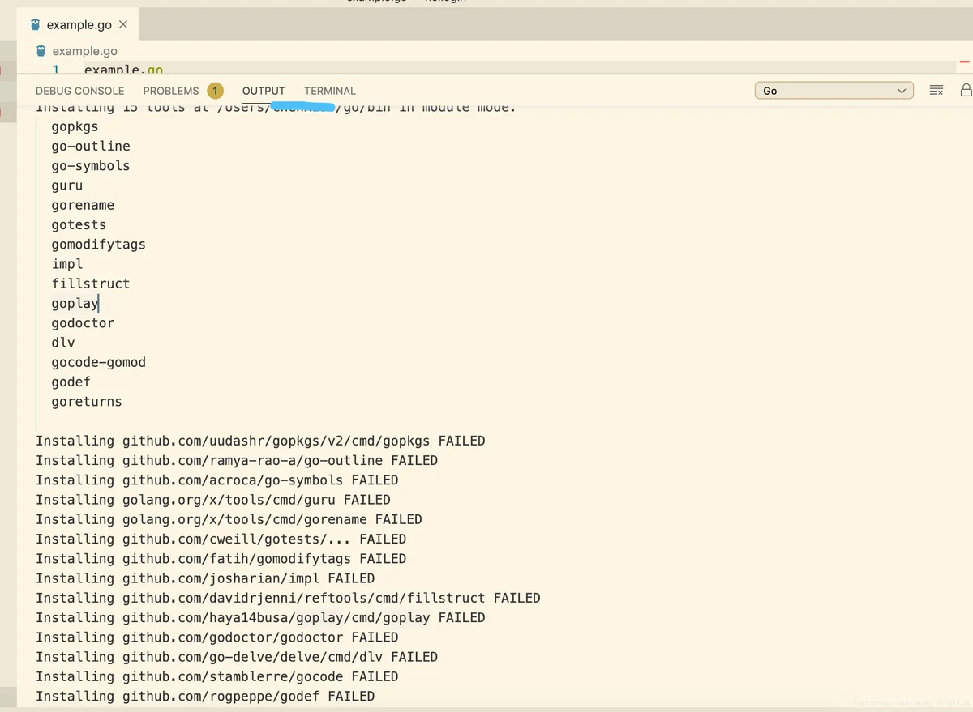Click the gotests tool name
The height and width of the screenshot is (712, 973).
(x=79, y=224)
